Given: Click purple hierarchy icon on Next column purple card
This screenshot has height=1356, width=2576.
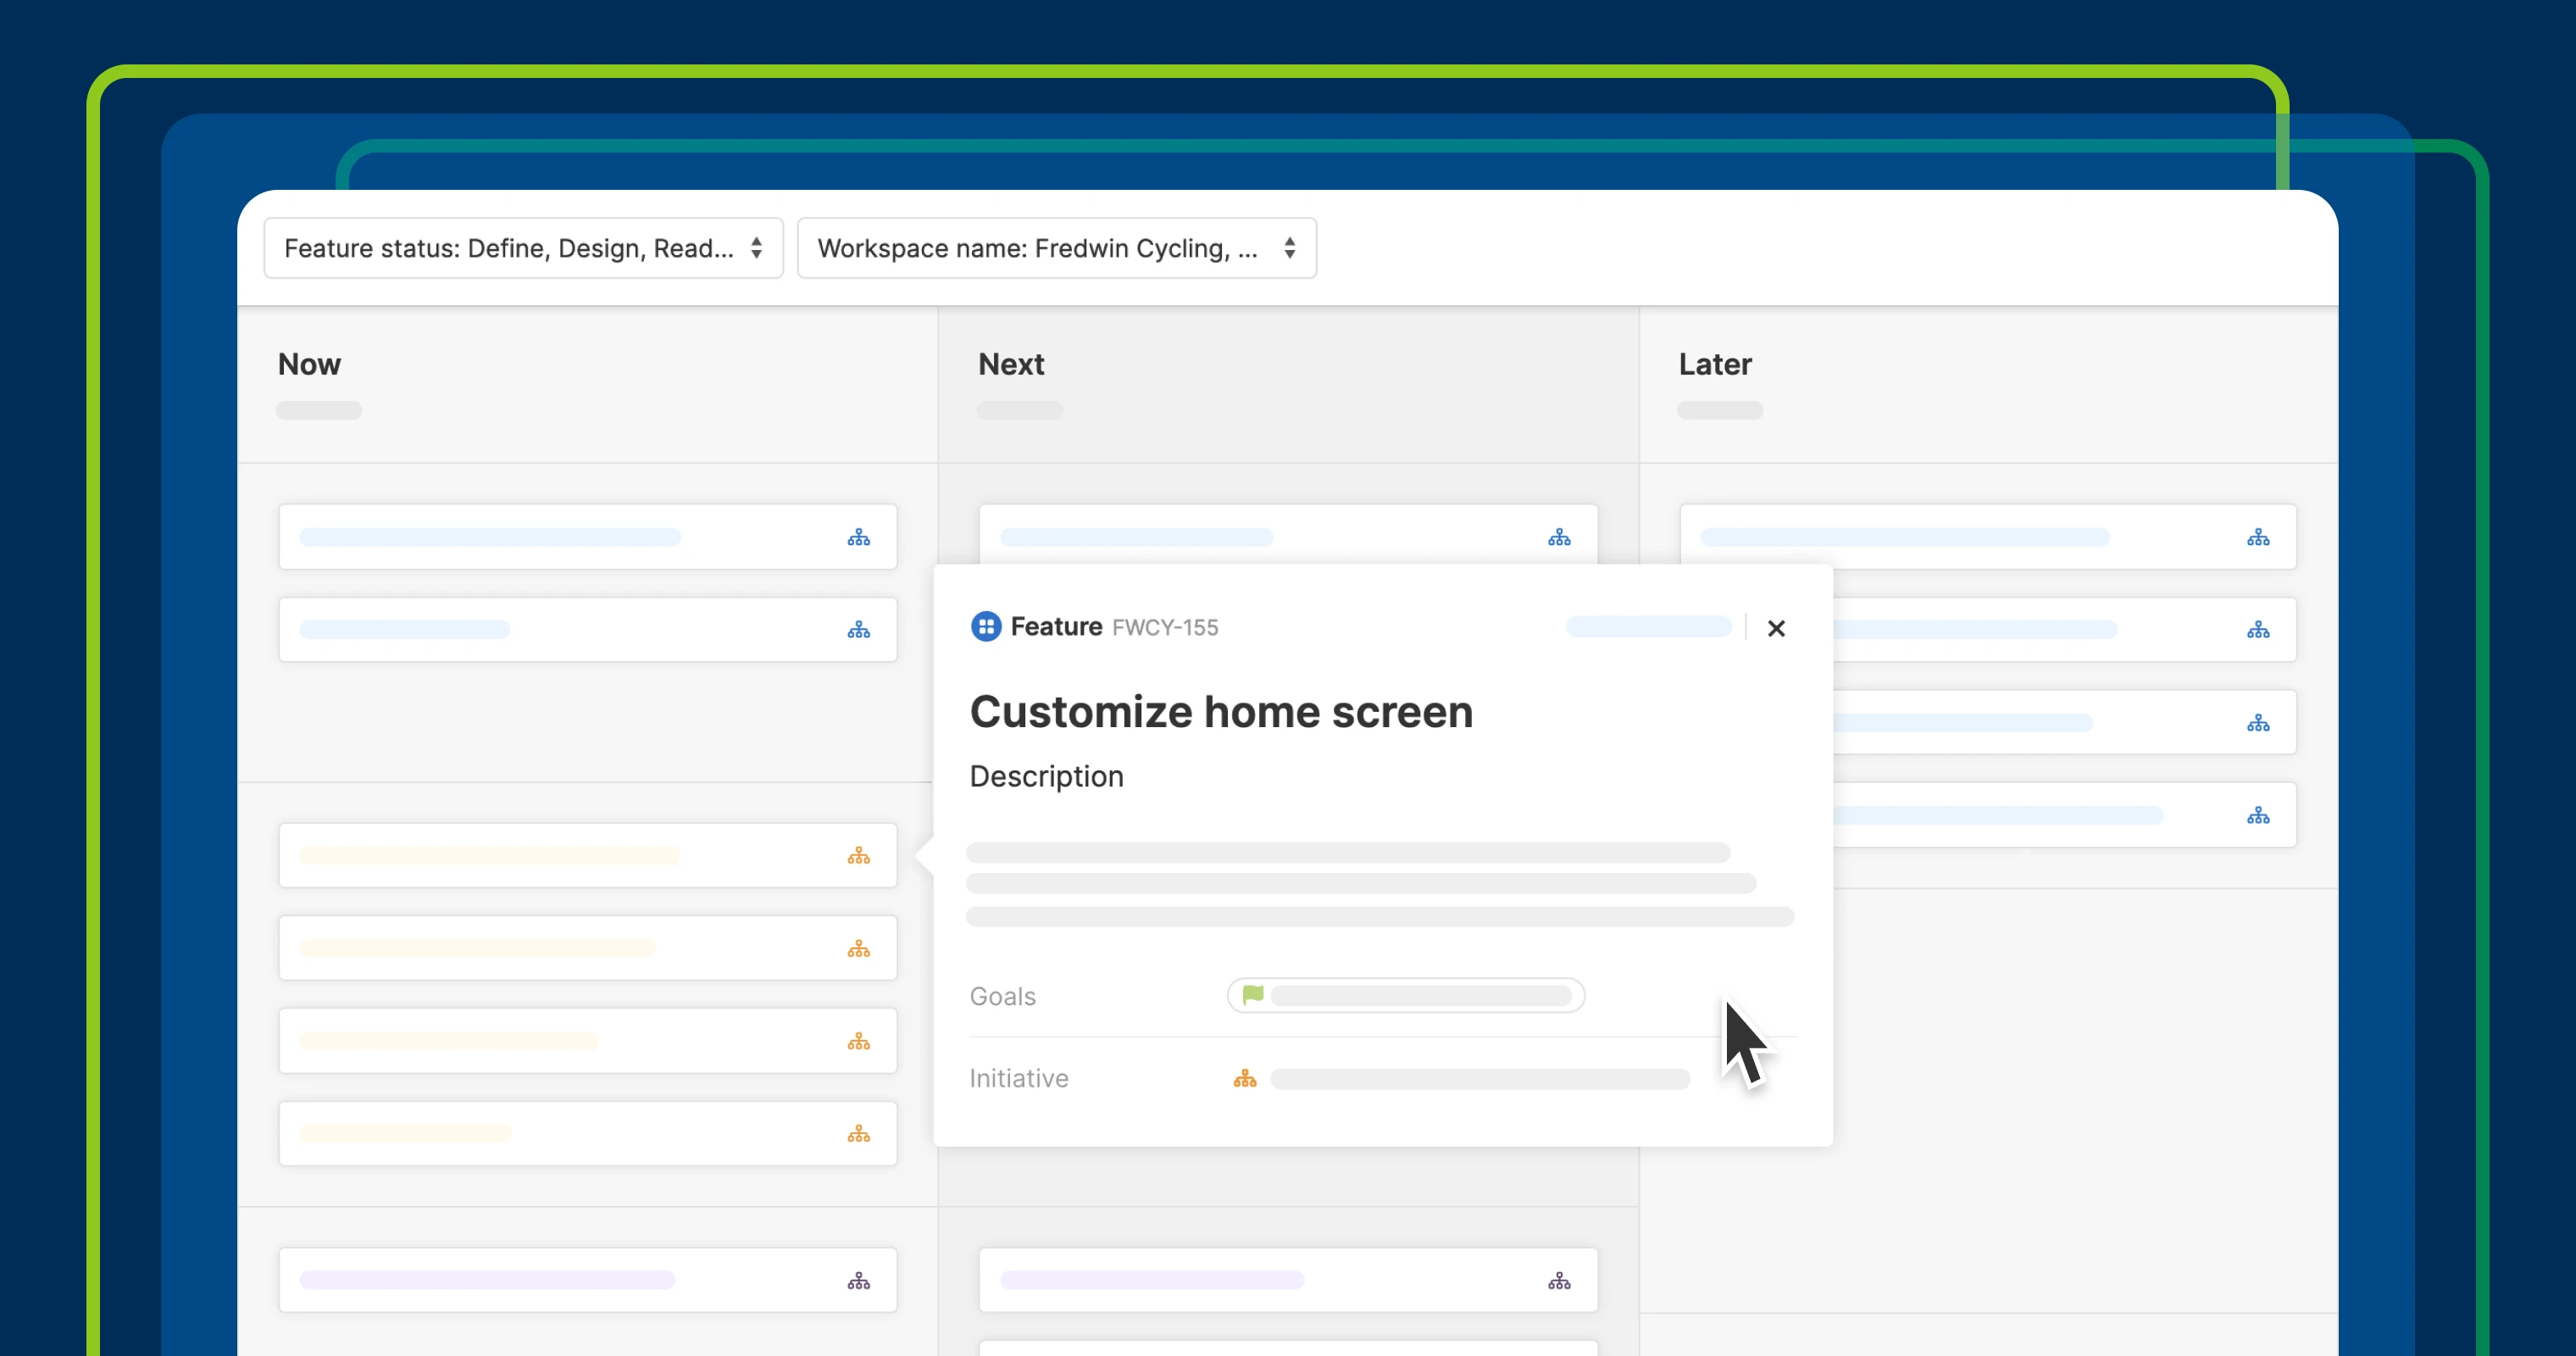Looking at the screenshot, I should (x=1559, y=1281).
